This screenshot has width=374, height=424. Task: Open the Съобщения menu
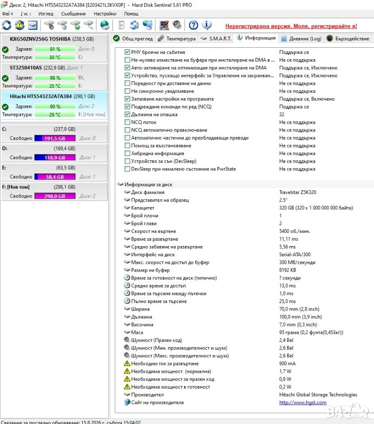[73, 14]
